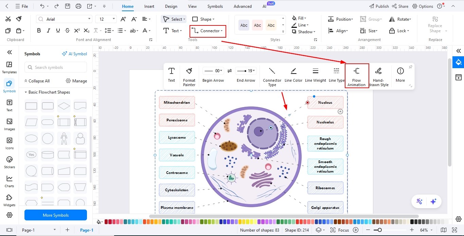464x236 pixels.
Task: Toggle Strikethrough formatting
Action: (x=67, y=31)
